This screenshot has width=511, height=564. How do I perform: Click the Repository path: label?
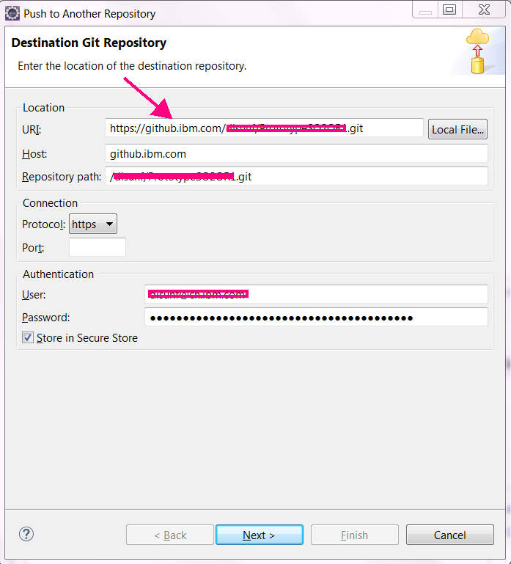click(62, 177)
